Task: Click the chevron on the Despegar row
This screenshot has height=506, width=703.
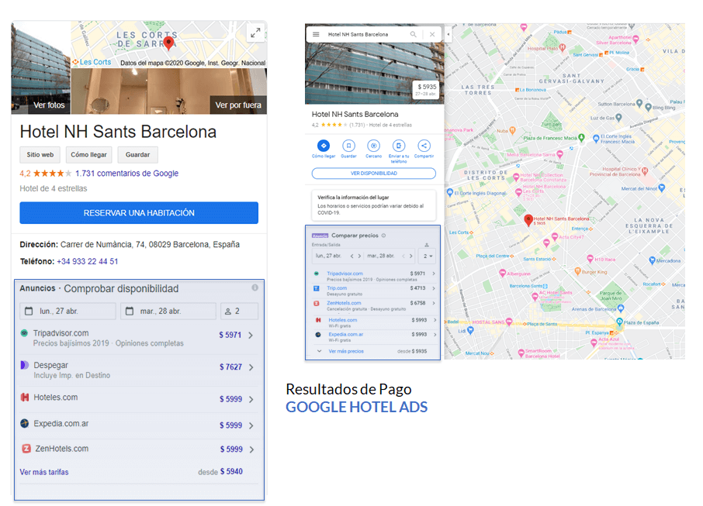Action: pos(251,367)
